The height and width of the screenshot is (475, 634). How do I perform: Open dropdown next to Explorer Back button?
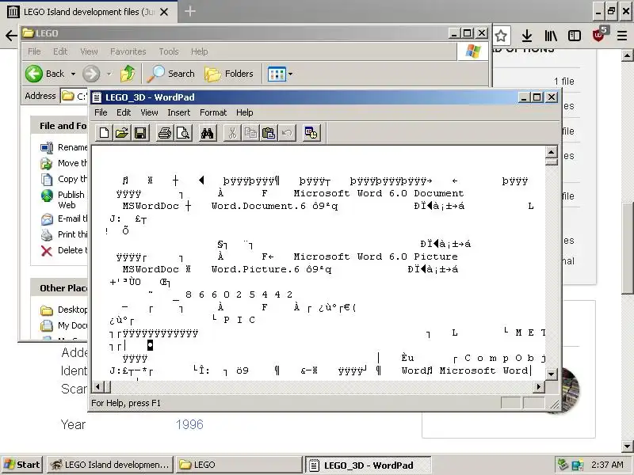[73, 74]
